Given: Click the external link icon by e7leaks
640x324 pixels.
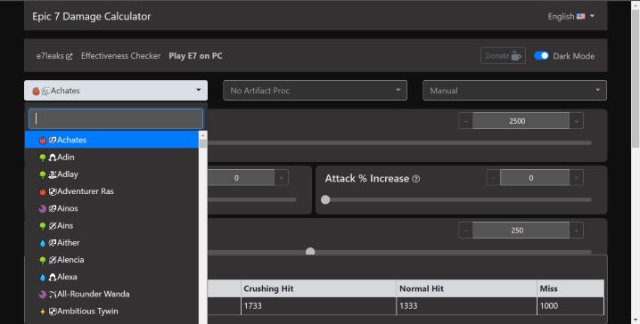Looking at the screenshot, I should point(69,56).
